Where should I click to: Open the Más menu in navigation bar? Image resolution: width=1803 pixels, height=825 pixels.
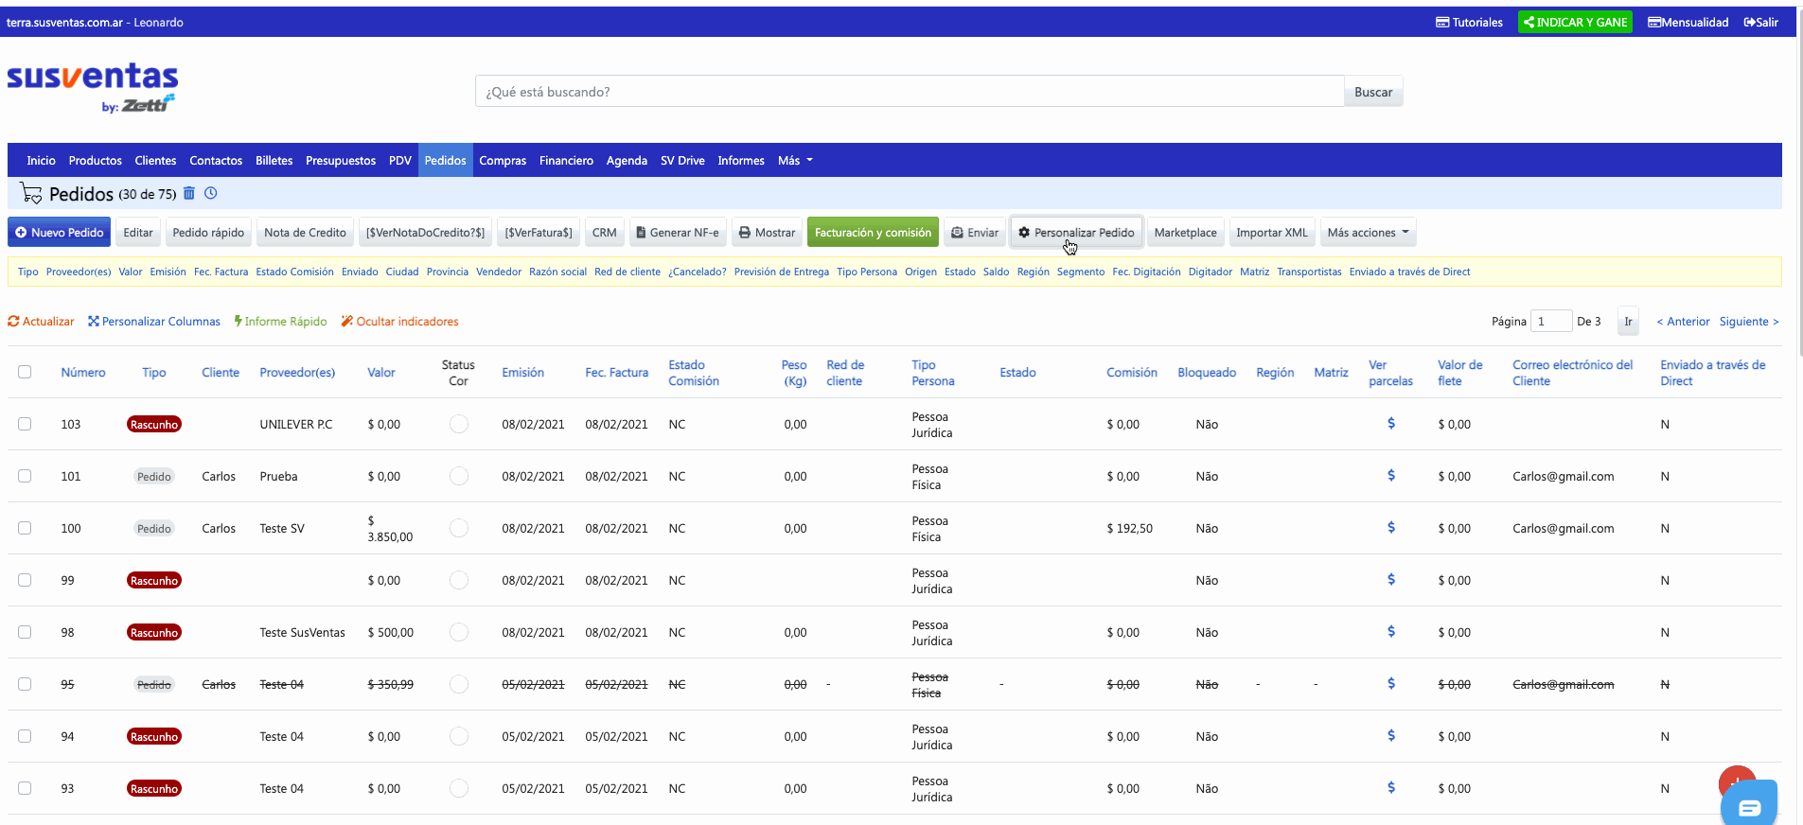pyautogui.click(x=795, y=161)
